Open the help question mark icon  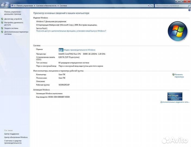click(189, 10)
